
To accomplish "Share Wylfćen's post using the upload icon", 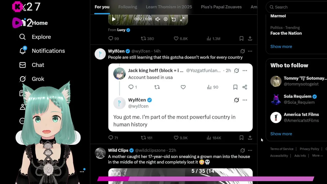I will coord(250,138).
